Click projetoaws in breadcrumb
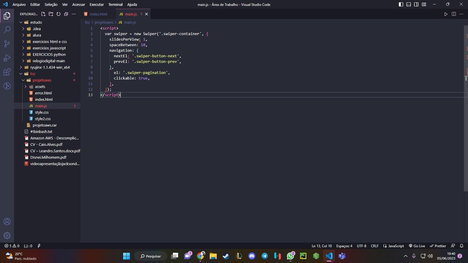The image size is (468, 263). click(104, 22)
